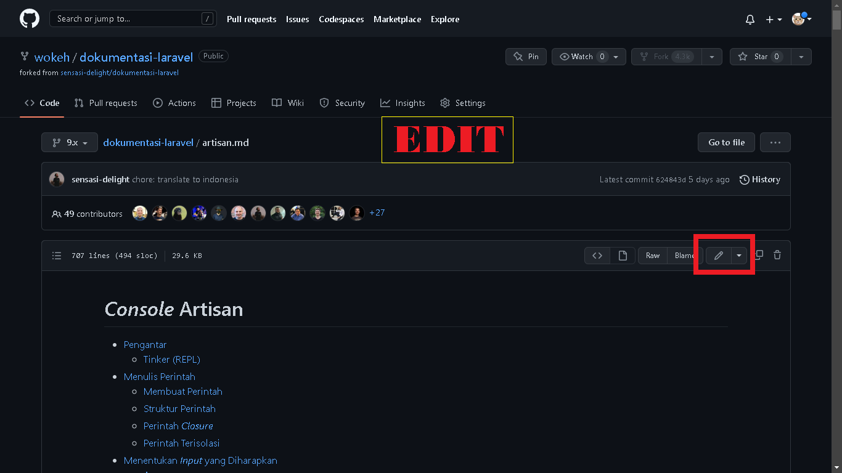Open the dokumentasi-laravel breadcrumb link
Image resolution: width=842 pixels, height=473 pixels.
pos(148,142)
